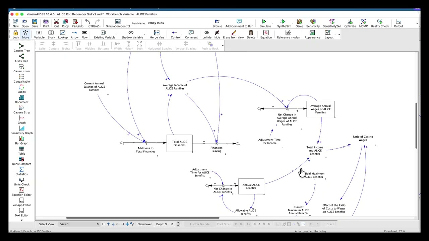Select Average Annual Wages of ALICE Families stock
Viewport: 429px width, 241px height.
[320, 109]
